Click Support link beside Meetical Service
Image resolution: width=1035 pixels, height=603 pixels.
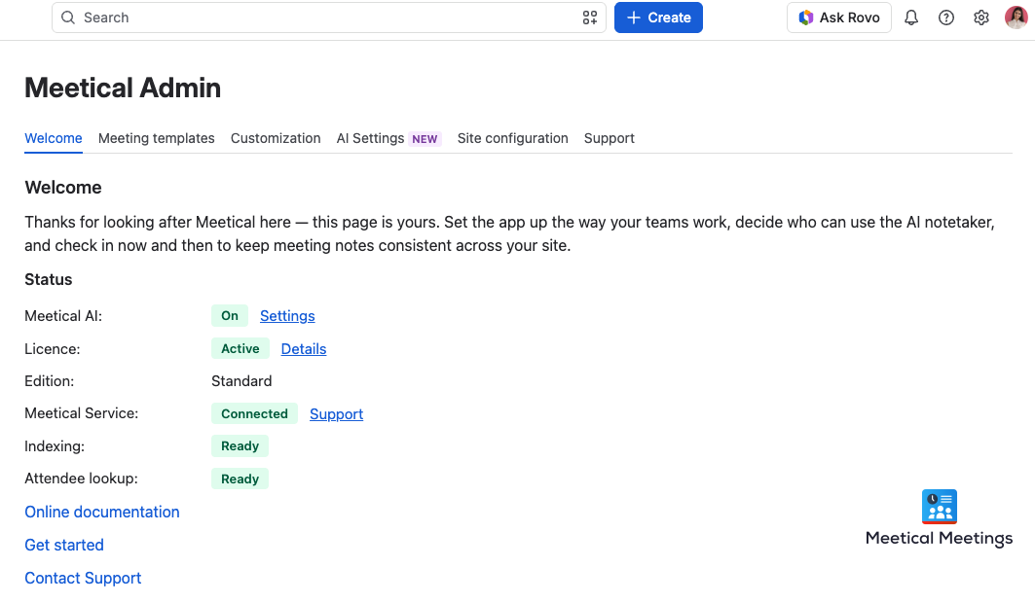337,414
